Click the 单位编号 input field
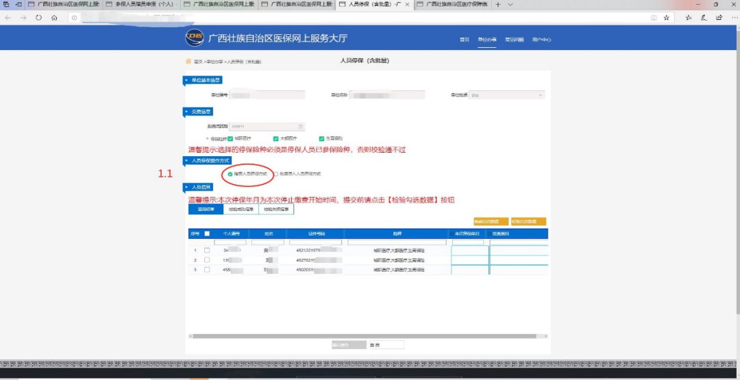The height and width of the screenshot is (380, 740). point(267,95)
